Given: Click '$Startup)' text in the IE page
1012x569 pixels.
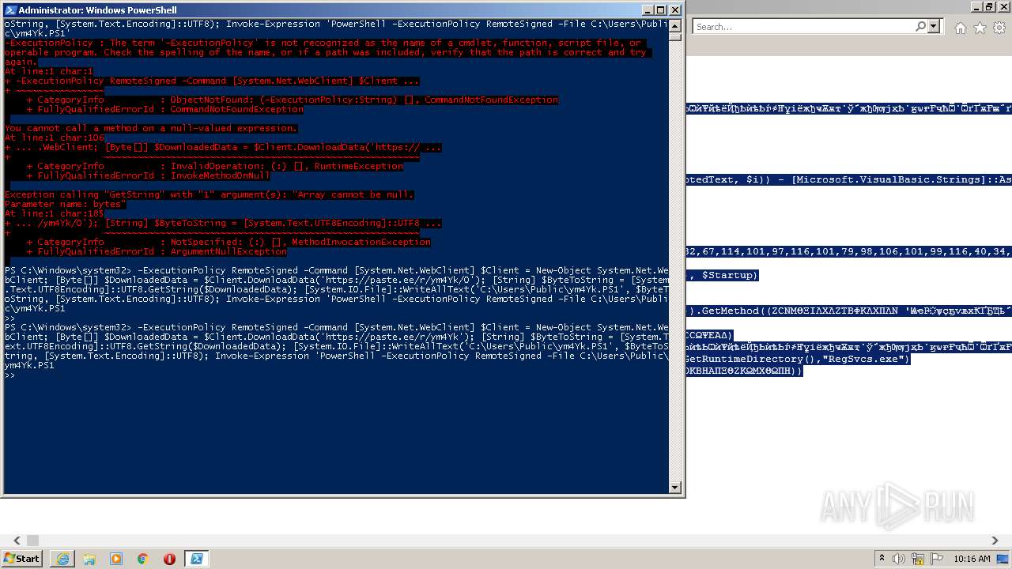Looking at the screenshot, I should pos(730,275).
